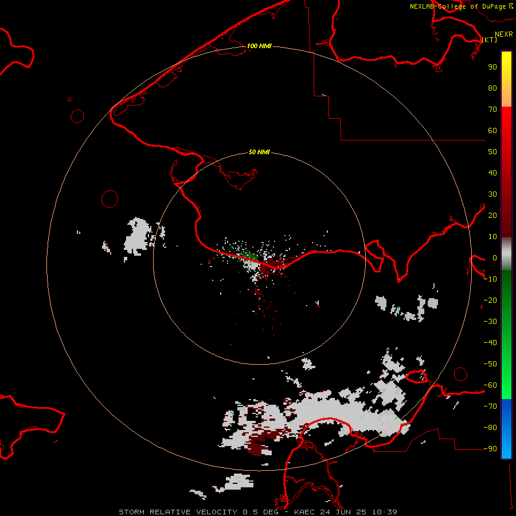Click the '100 NMI' range ring label

(x=259, y=46)
